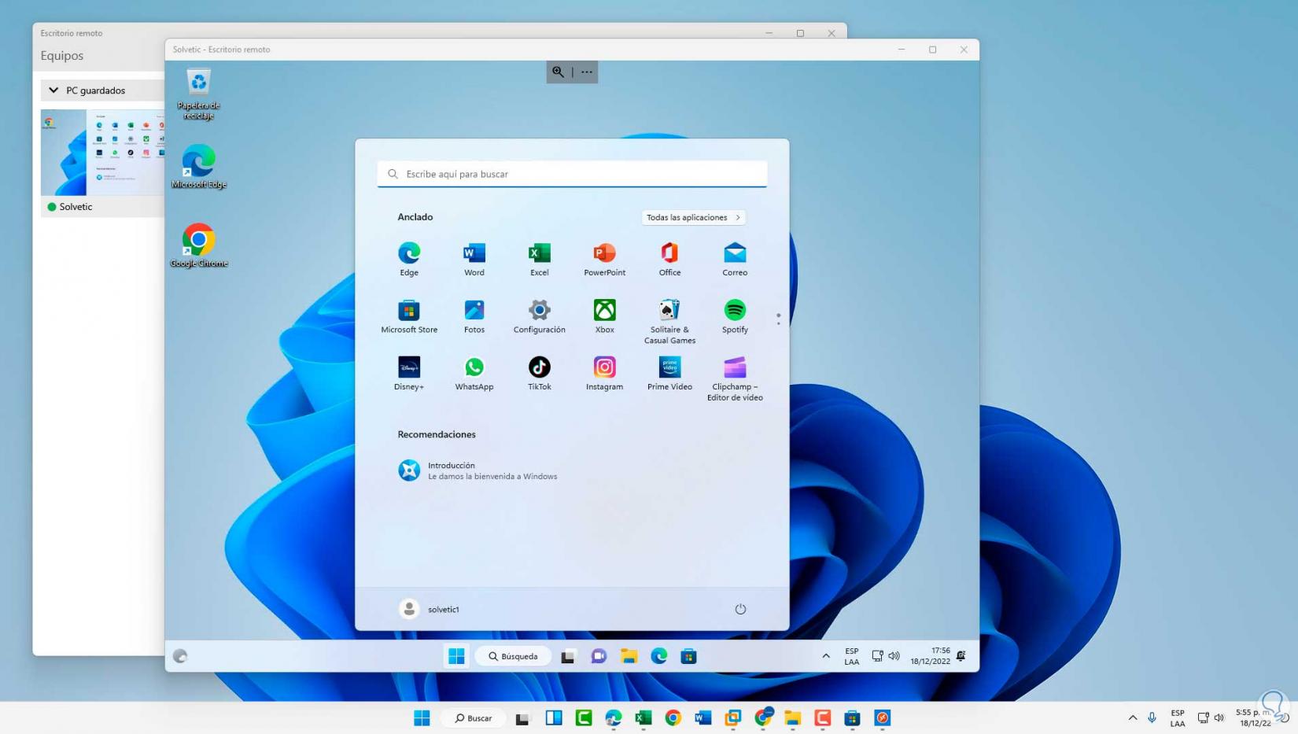Click the microphone icon in the host system tray

(1152, 717)
